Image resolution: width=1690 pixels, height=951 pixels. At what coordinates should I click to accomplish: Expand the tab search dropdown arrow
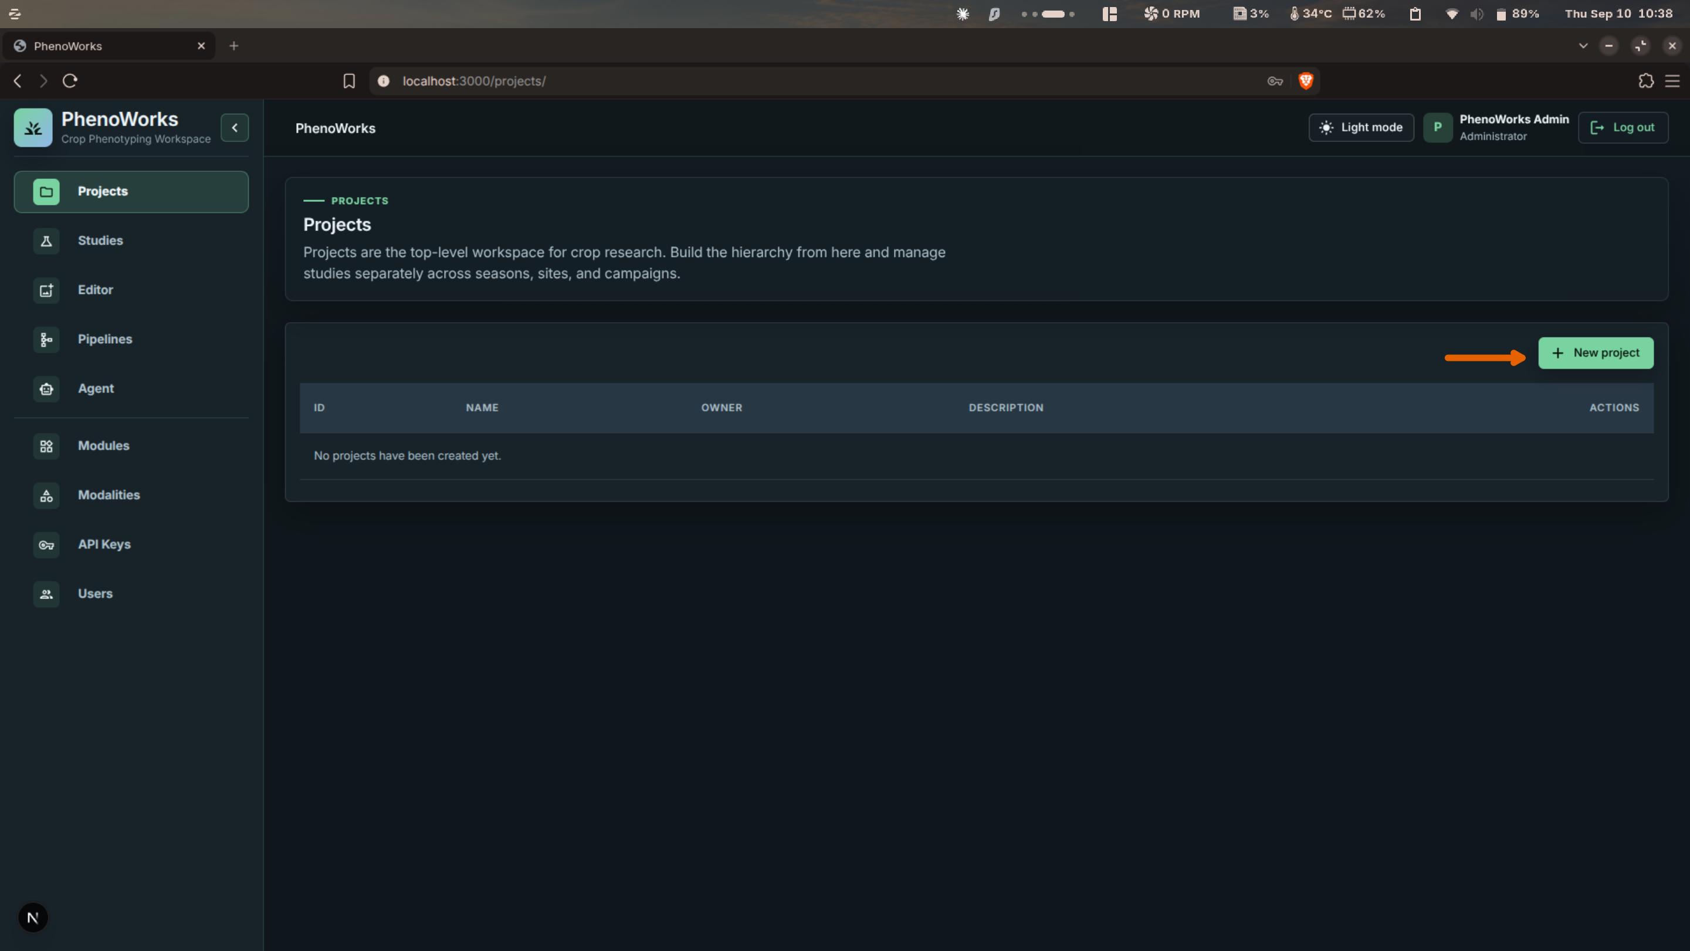click(x=1583, y=46)
